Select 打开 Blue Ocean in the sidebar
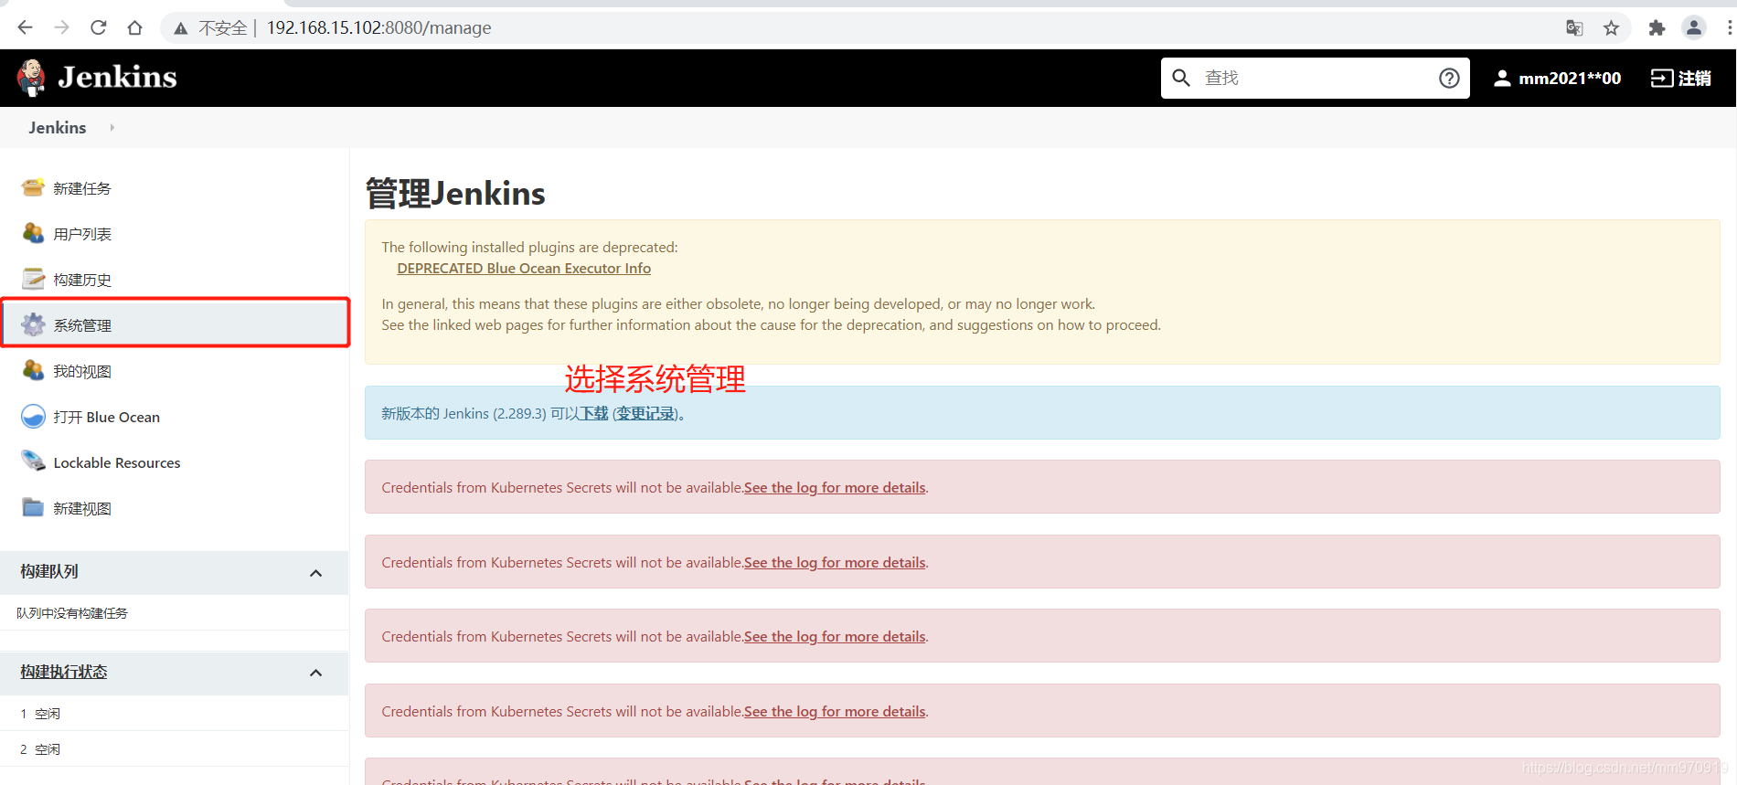Screen dimensions: 1737x785 [x=106, y=417]
